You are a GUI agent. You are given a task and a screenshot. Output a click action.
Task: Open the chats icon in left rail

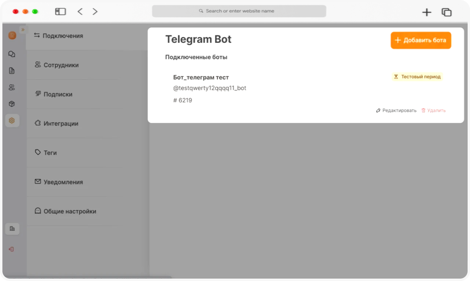[x=12, y=54]
